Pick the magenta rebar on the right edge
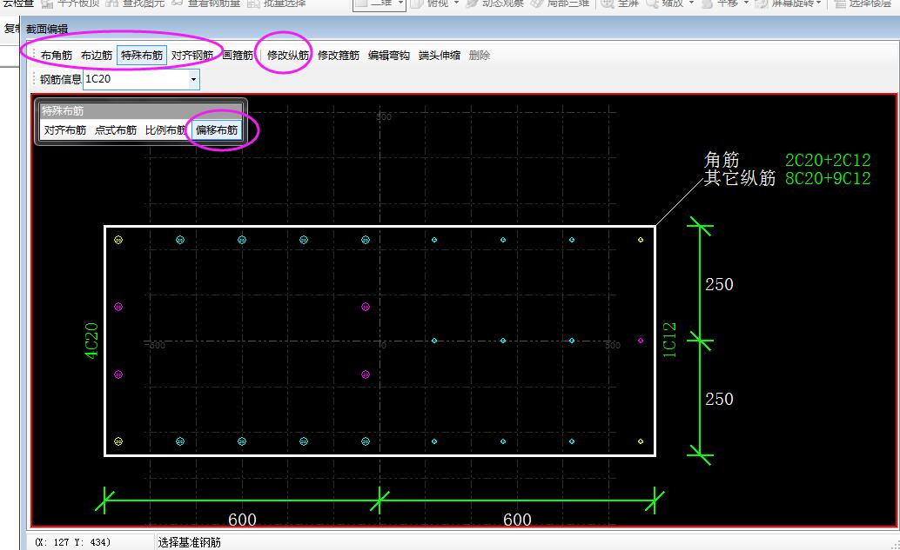The image size is (900, 550). click(641, 341)
